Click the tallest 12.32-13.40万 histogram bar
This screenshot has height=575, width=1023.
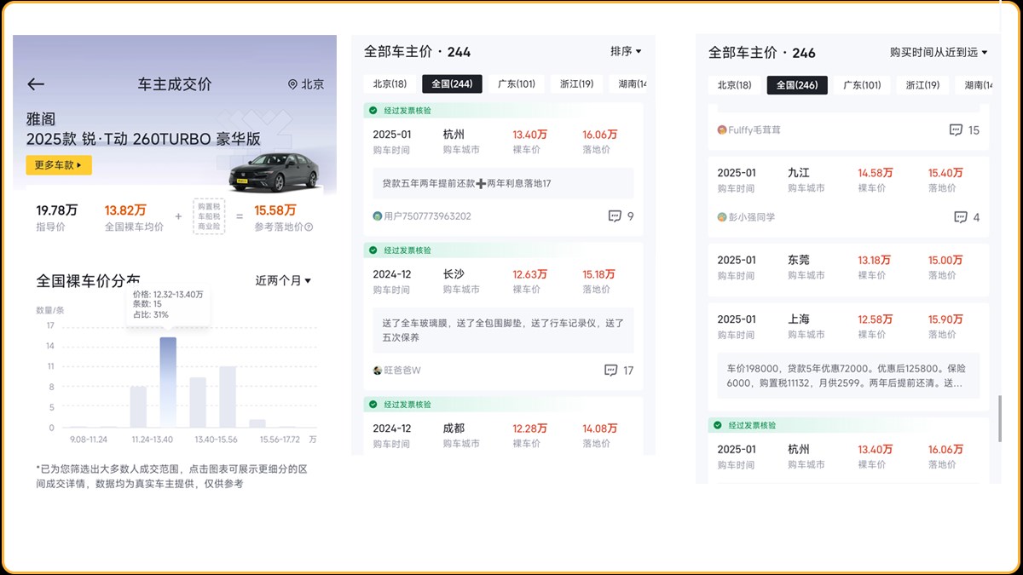tap(168, 382)
